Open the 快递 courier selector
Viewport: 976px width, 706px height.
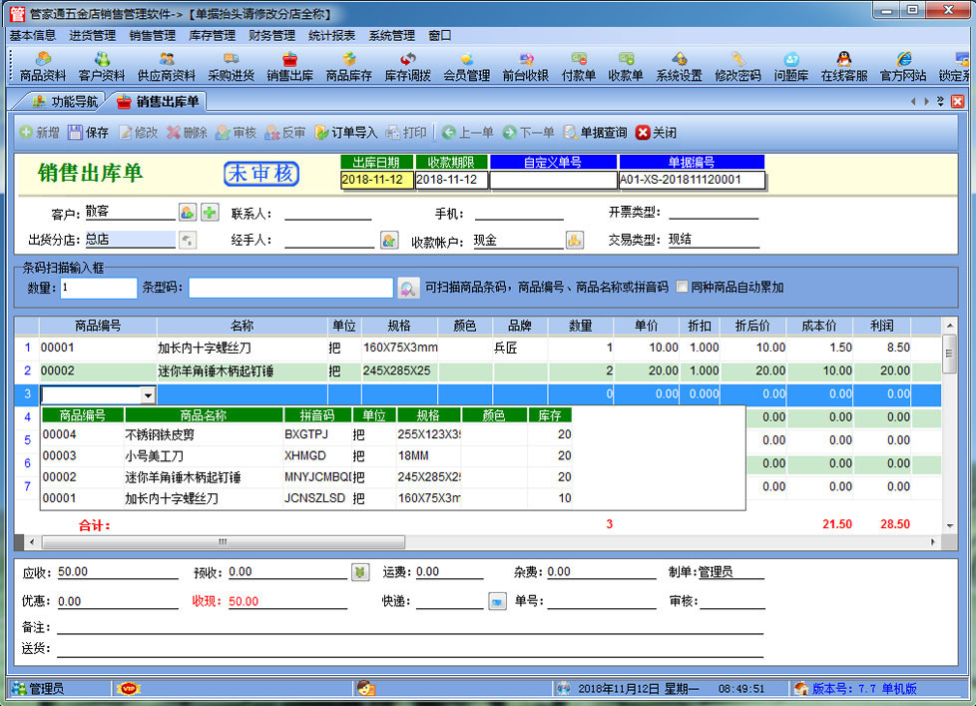496,601
